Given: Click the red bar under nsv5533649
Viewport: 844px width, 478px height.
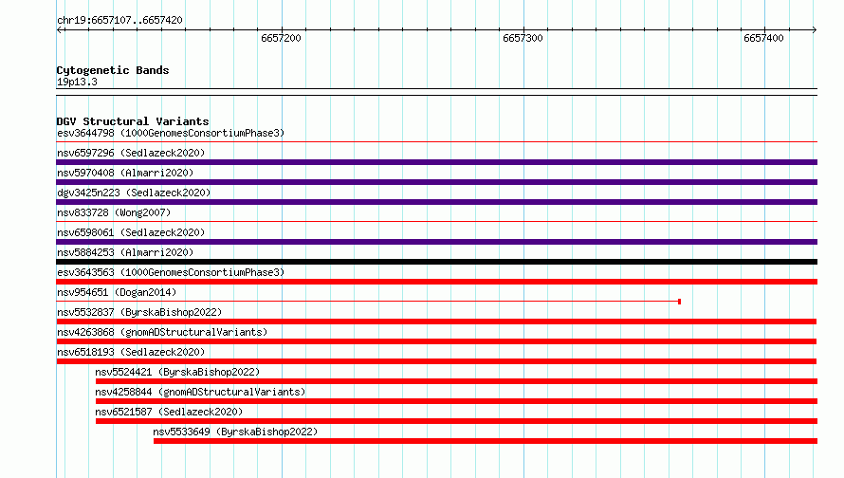Looking at the screenshot, I should (486, 441).
